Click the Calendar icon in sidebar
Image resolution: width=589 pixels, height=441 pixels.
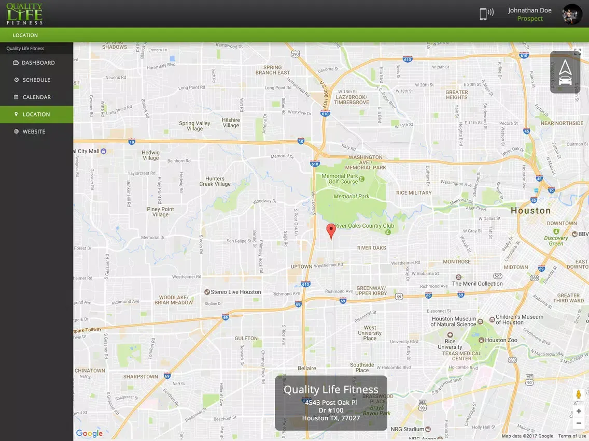pyautogui.click(x=16, y=97)
